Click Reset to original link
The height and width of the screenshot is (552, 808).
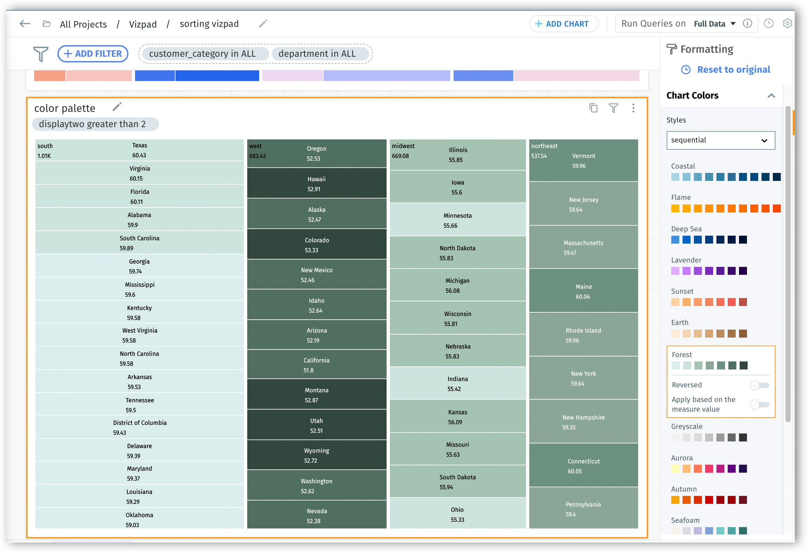733,69
